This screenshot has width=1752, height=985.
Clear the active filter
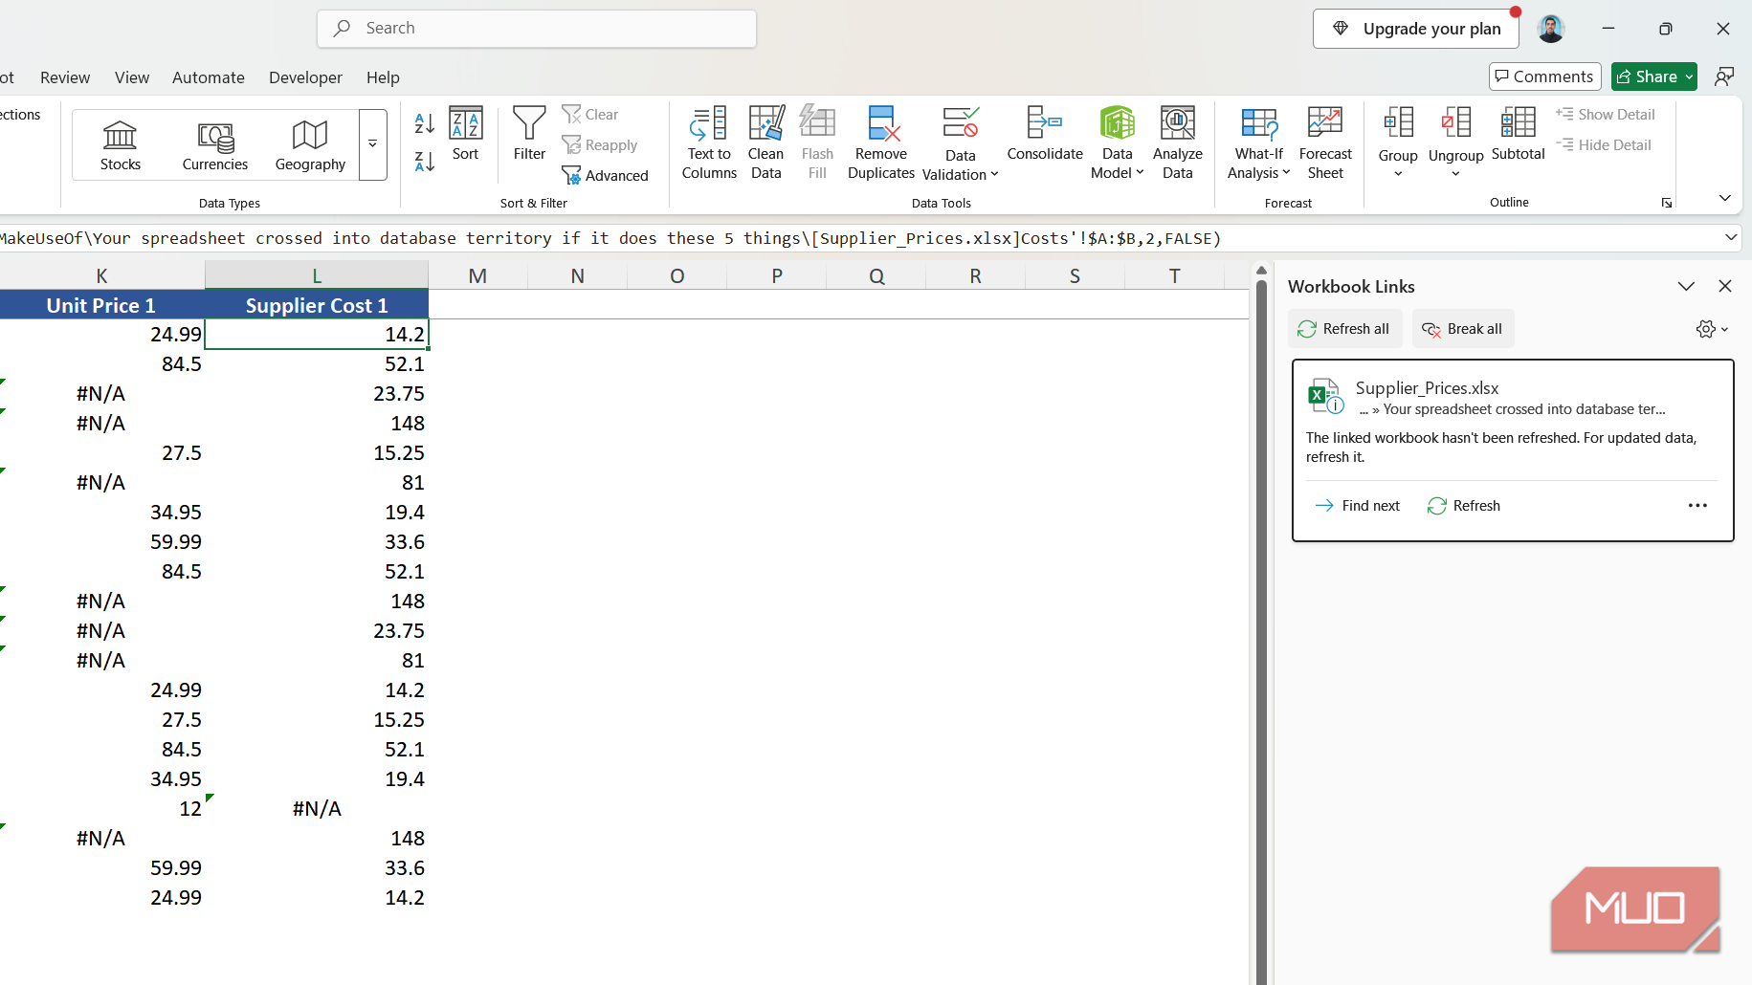pos(590,115)
